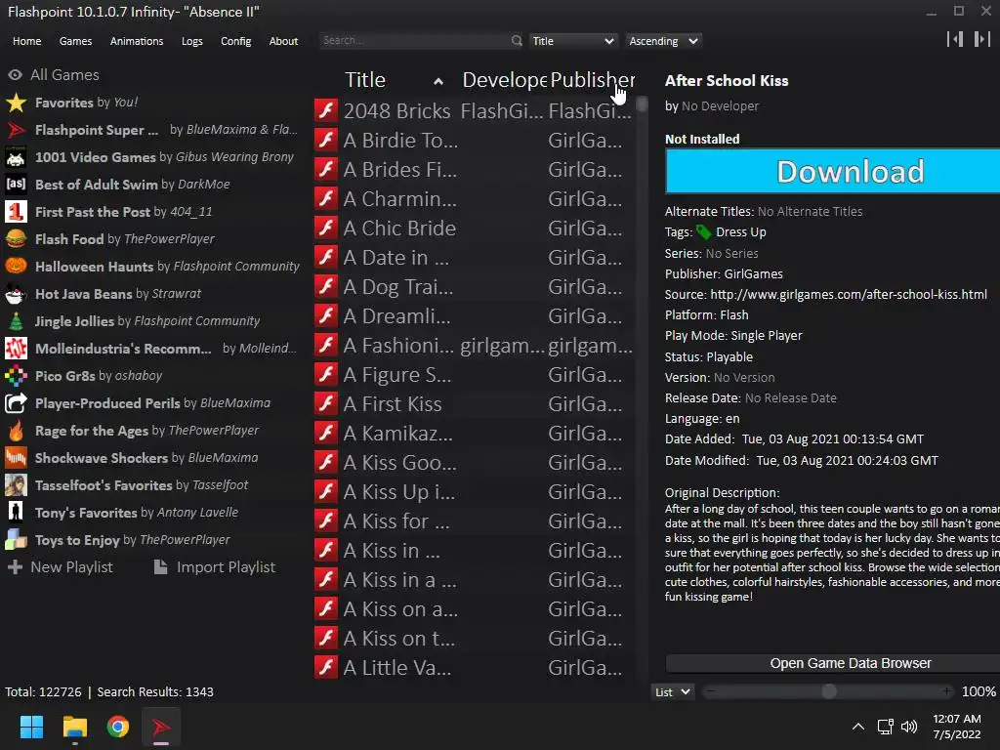1000x750 pixels.
Task: Select the 1001 Video Games playlist icon
Action: (16, 157)
